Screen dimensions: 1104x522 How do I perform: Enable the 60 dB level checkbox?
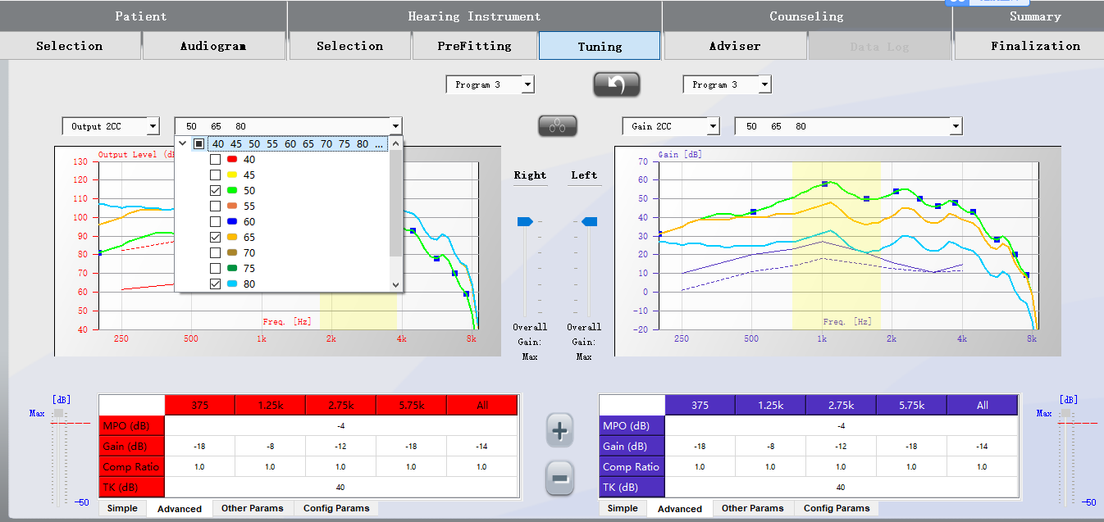pos(216,222)
